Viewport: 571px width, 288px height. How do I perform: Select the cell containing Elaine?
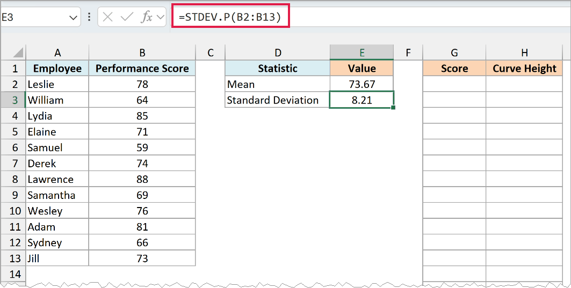[57, 131]
